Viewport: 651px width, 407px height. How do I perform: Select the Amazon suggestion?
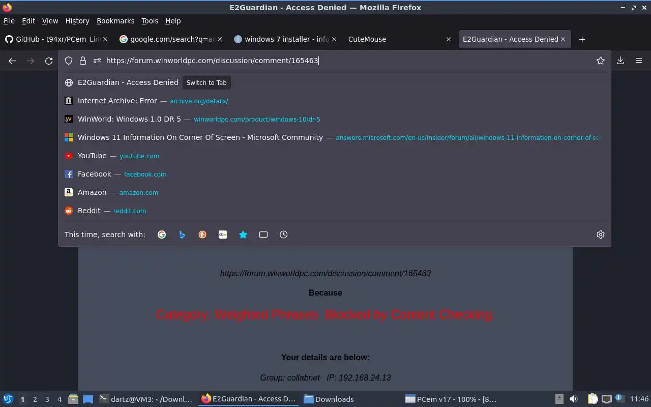pos(335,192)
